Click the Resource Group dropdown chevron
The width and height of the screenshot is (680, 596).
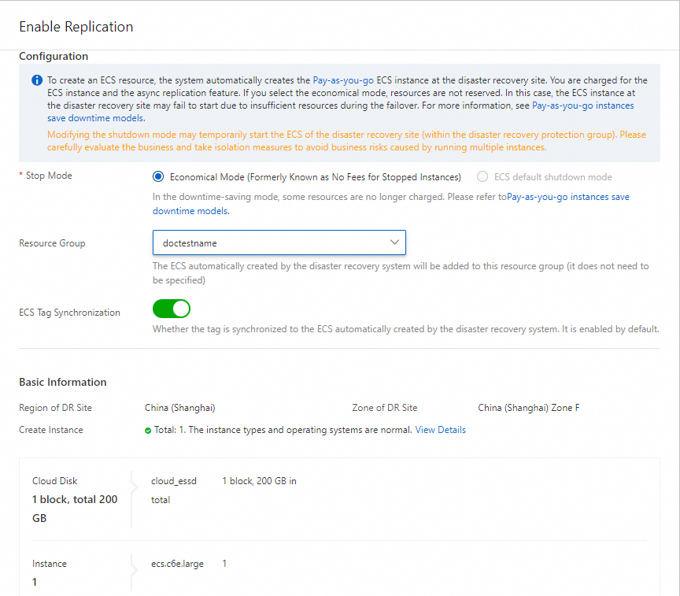coord(394,242)
